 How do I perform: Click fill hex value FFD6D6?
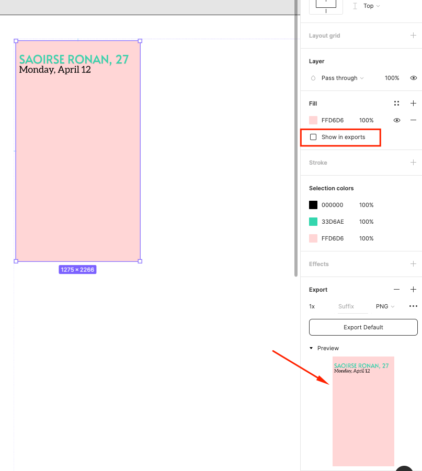pyautogui.click(x=333, y=120)
